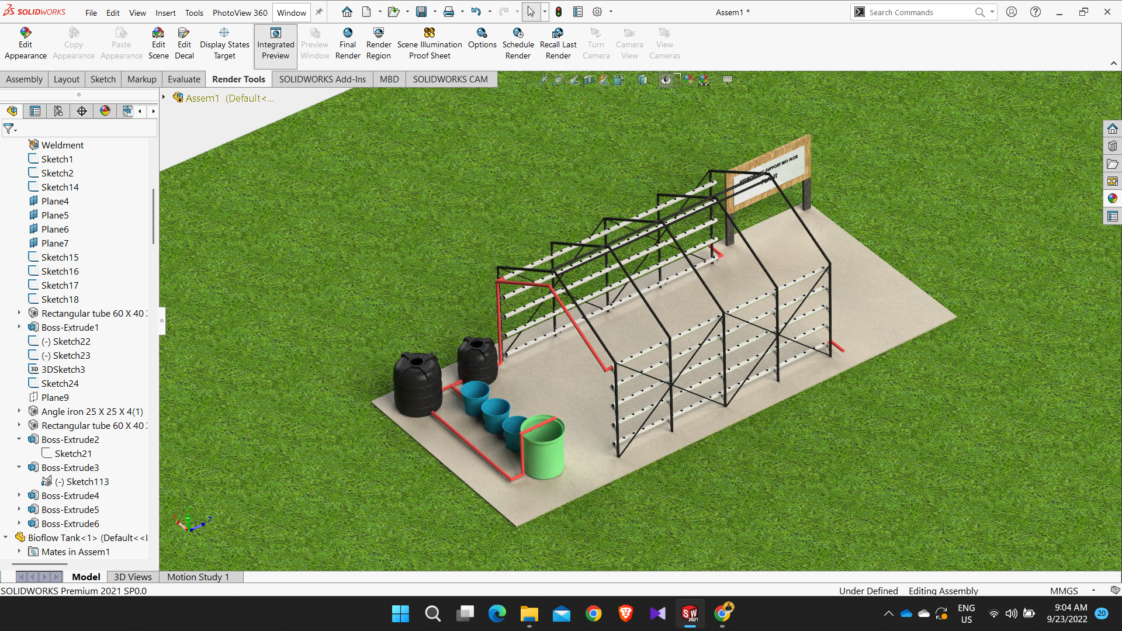Click the MMGS unit system status
Screen dimensions: 1122x631
[1064, 591]
